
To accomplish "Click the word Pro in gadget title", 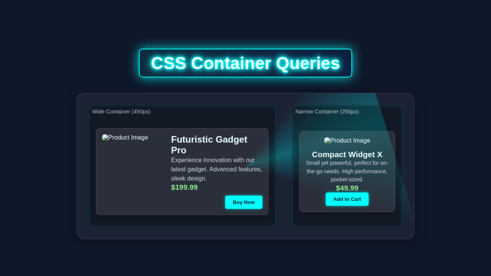I will (178, 150).
